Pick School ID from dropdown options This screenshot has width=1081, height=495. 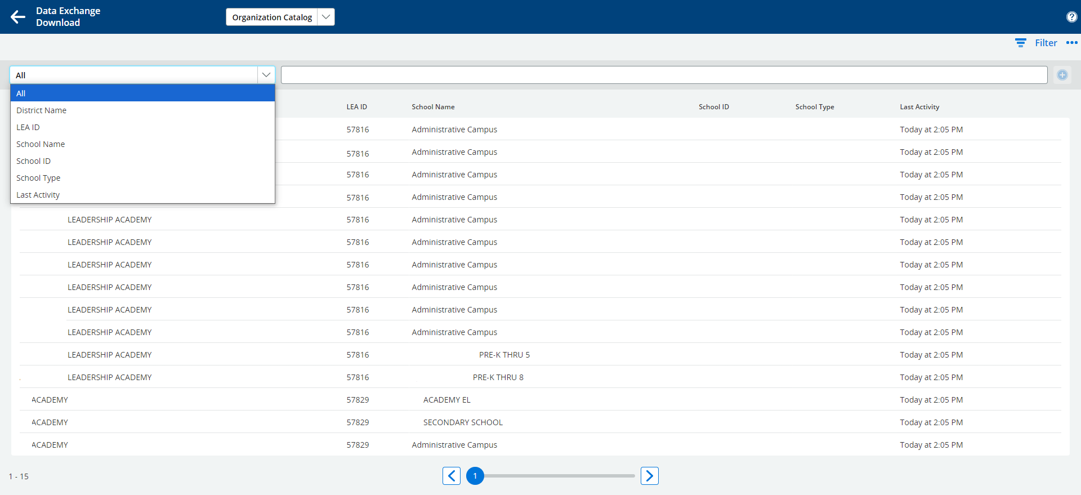tap(33, 161)
